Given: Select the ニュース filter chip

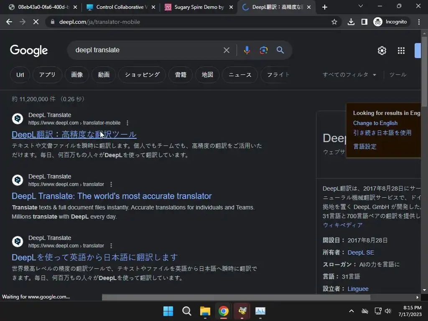Looking at the screenshot, I should coord(239,75).
